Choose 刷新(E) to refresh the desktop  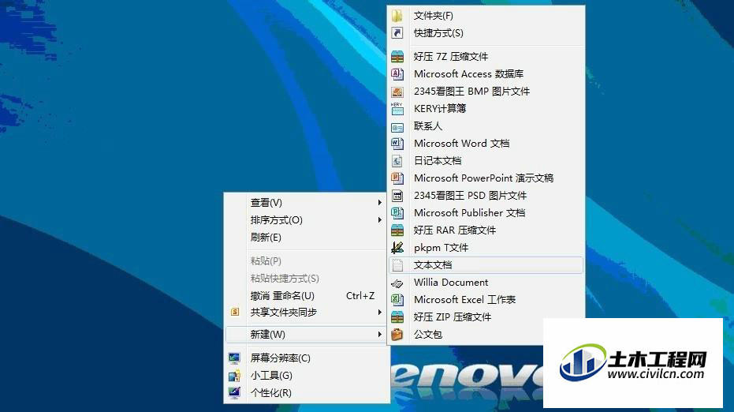(x=306, y=237)
